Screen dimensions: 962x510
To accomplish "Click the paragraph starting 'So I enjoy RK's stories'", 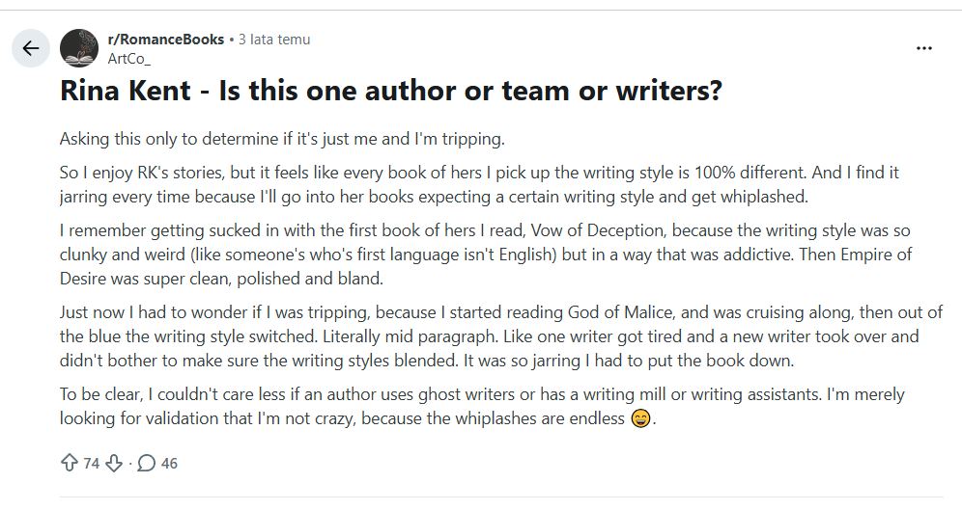I will pyautogui.click(x=479, y=184).
